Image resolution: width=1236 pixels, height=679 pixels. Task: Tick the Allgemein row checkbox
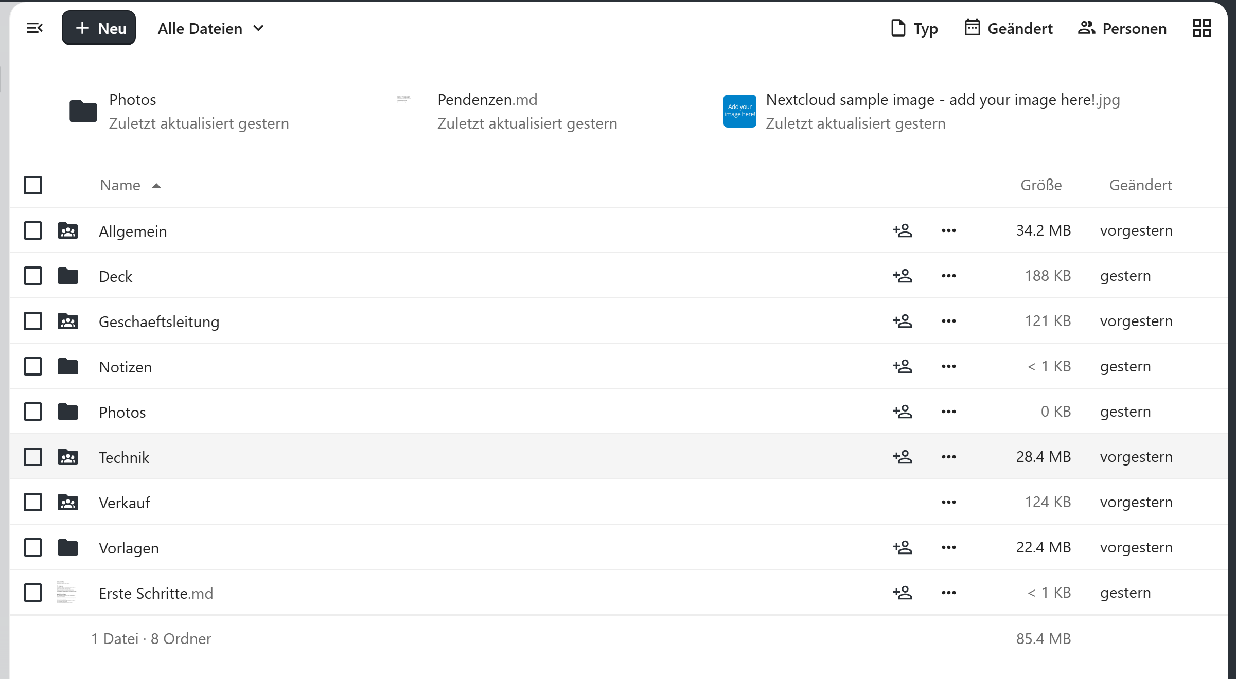pos(33,230)
